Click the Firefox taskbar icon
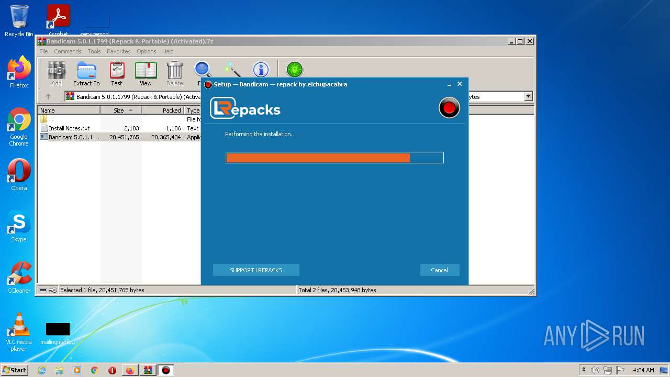Screen dimensions: 670x377 pos(130,370)
